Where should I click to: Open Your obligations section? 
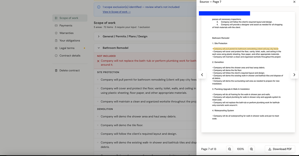point(70,40)
